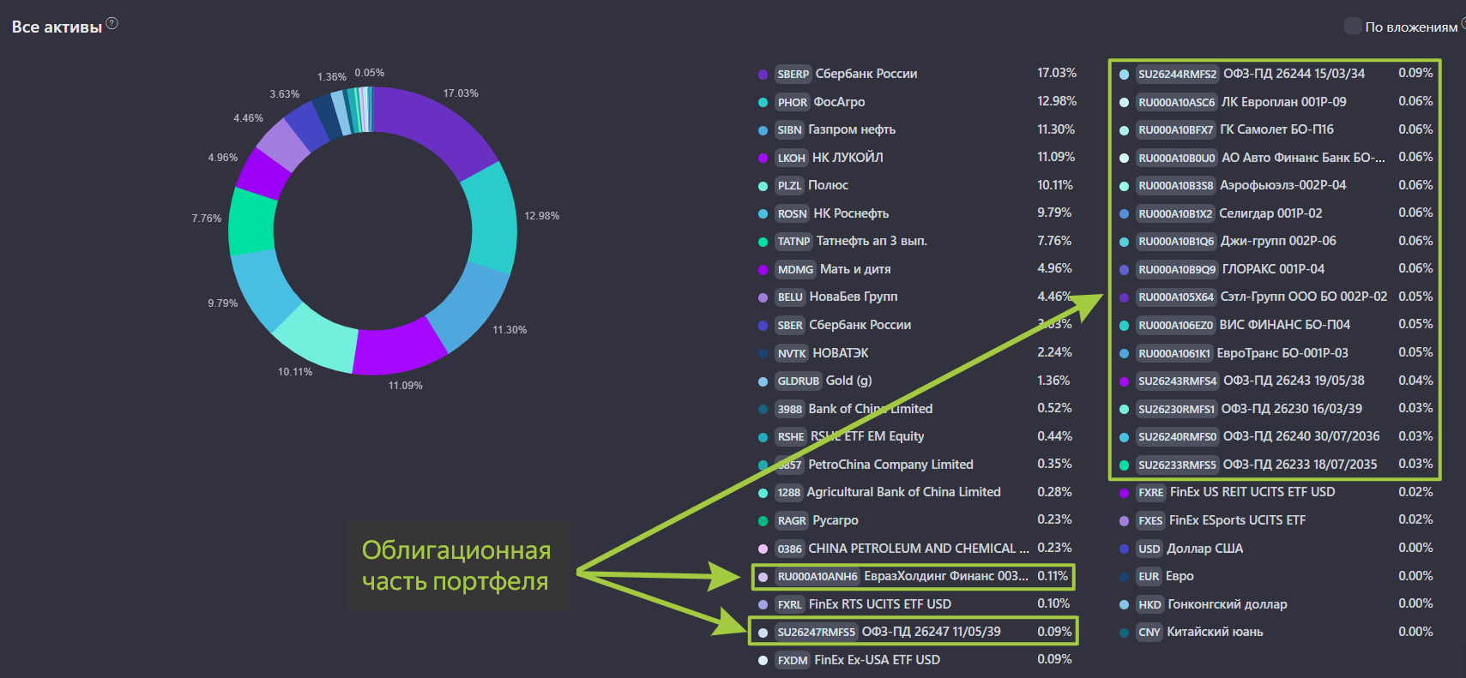Select the USD Доллар США row
Screen dimensions: 1466x678
click(x=1276, y=549)
